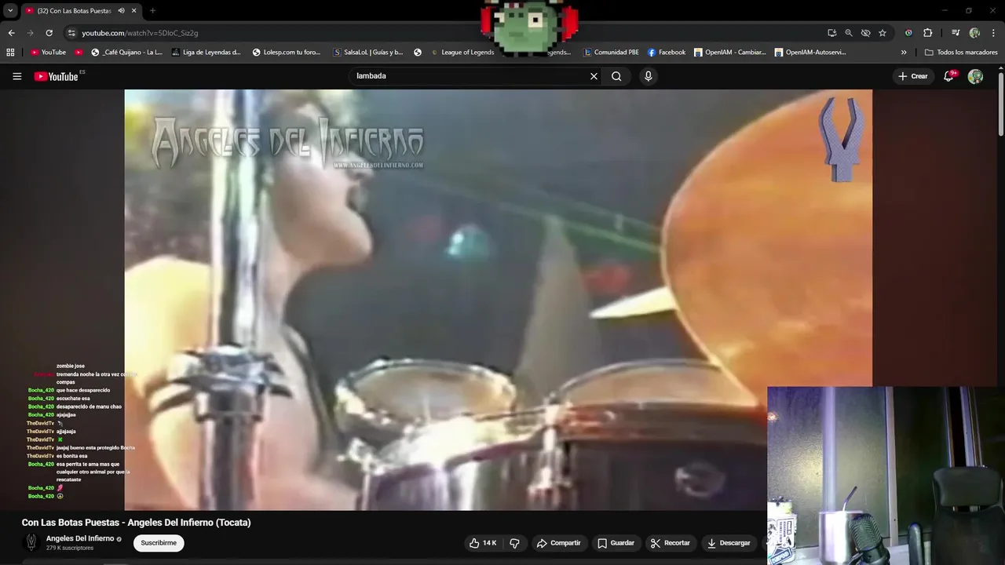Open the Angeles Del Infierno channel name link
This screenshot has width=1005, height=565.
[x=80, y=538]
